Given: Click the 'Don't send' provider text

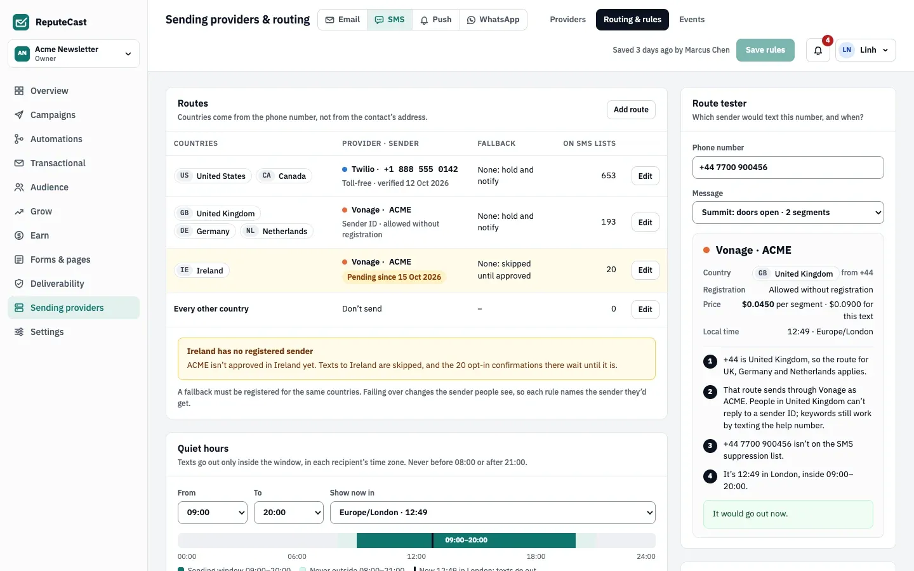Looking at the screenshot, I should 362,309.
